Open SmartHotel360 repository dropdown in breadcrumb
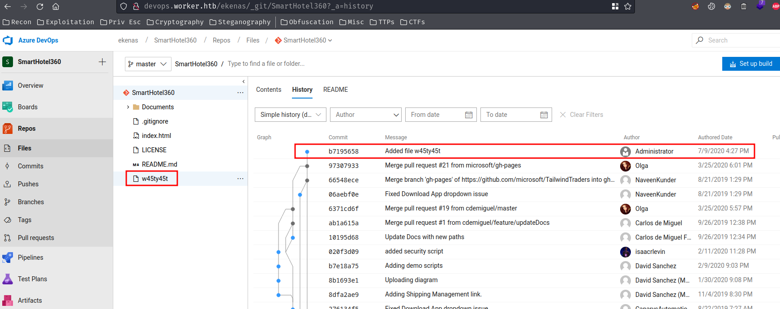 [x=304, y=40]
